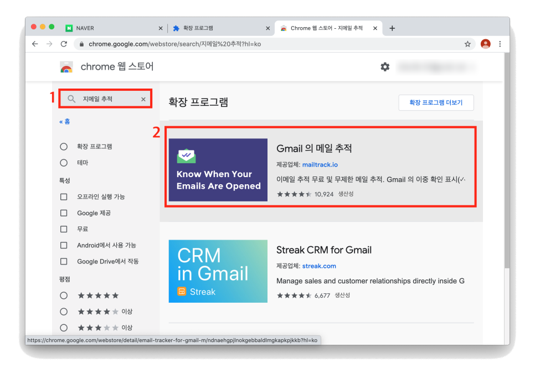
Task: Reload the current page
Action: [64, 44]
